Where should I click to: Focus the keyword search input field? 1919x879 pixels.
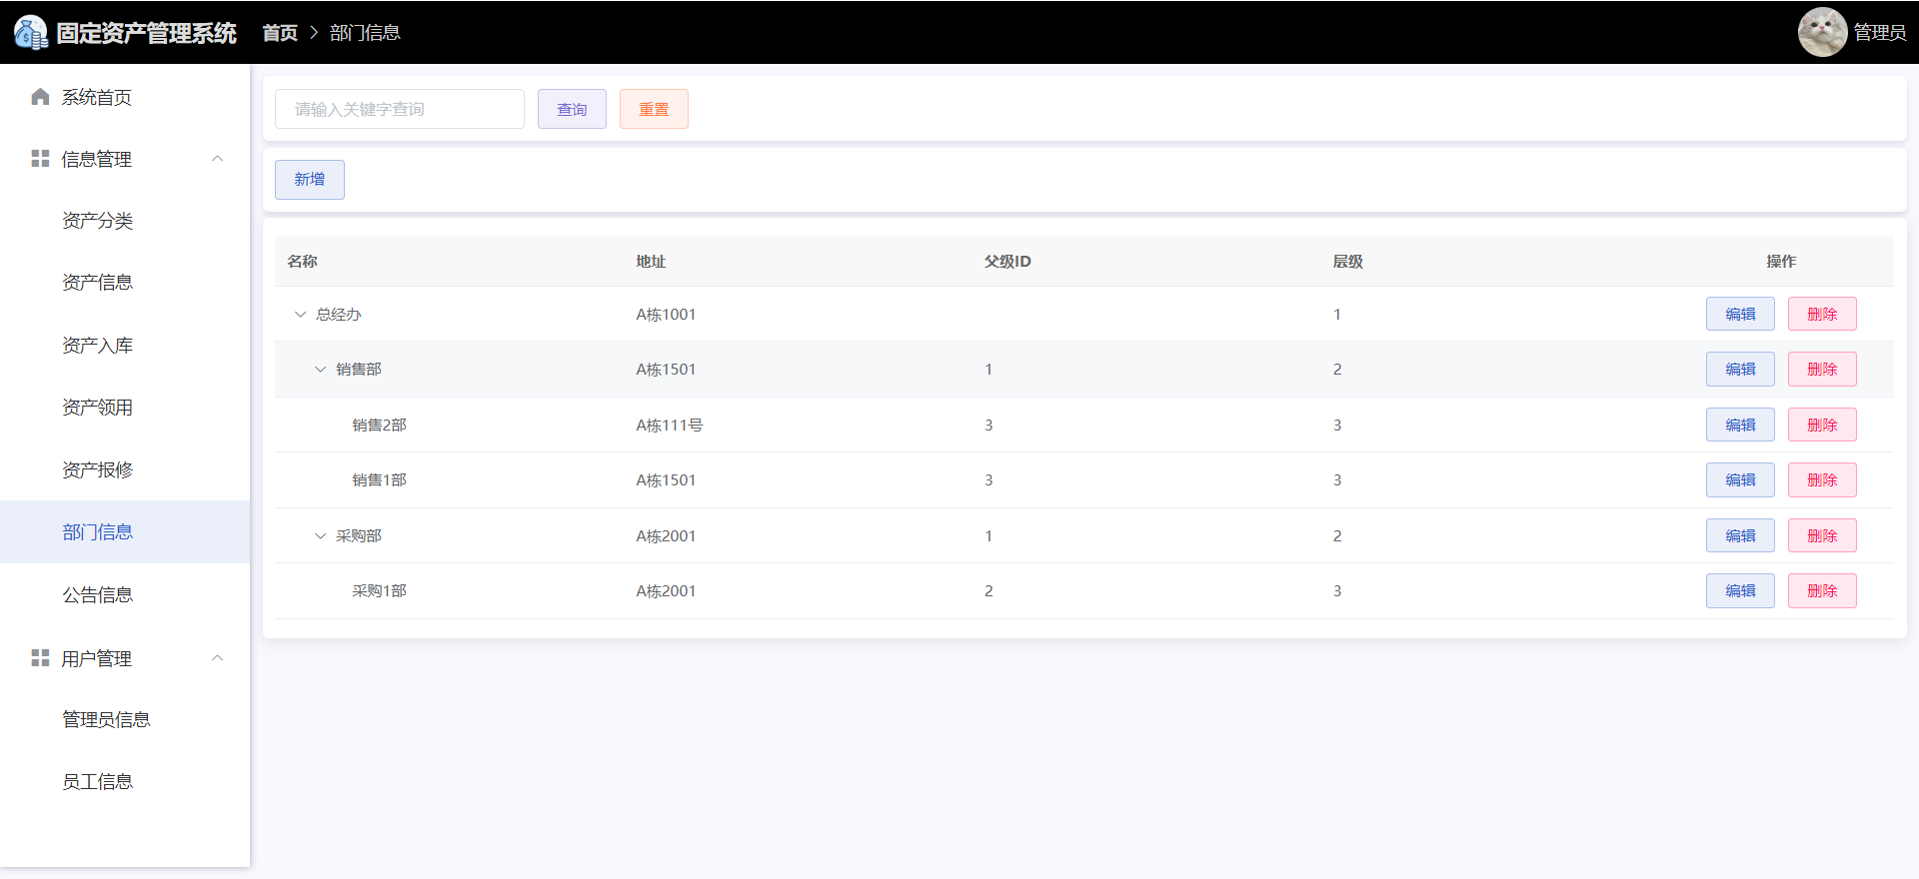(400, 109)
